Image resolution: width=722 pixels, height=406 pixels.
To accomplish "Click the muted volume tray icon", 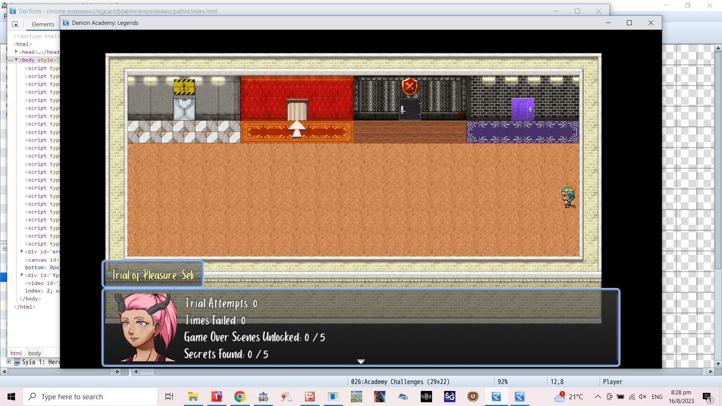I will pos(643,397).
